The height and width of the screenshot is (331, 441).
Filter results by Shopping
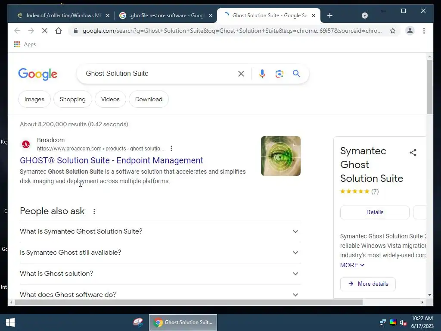point(72,99)
